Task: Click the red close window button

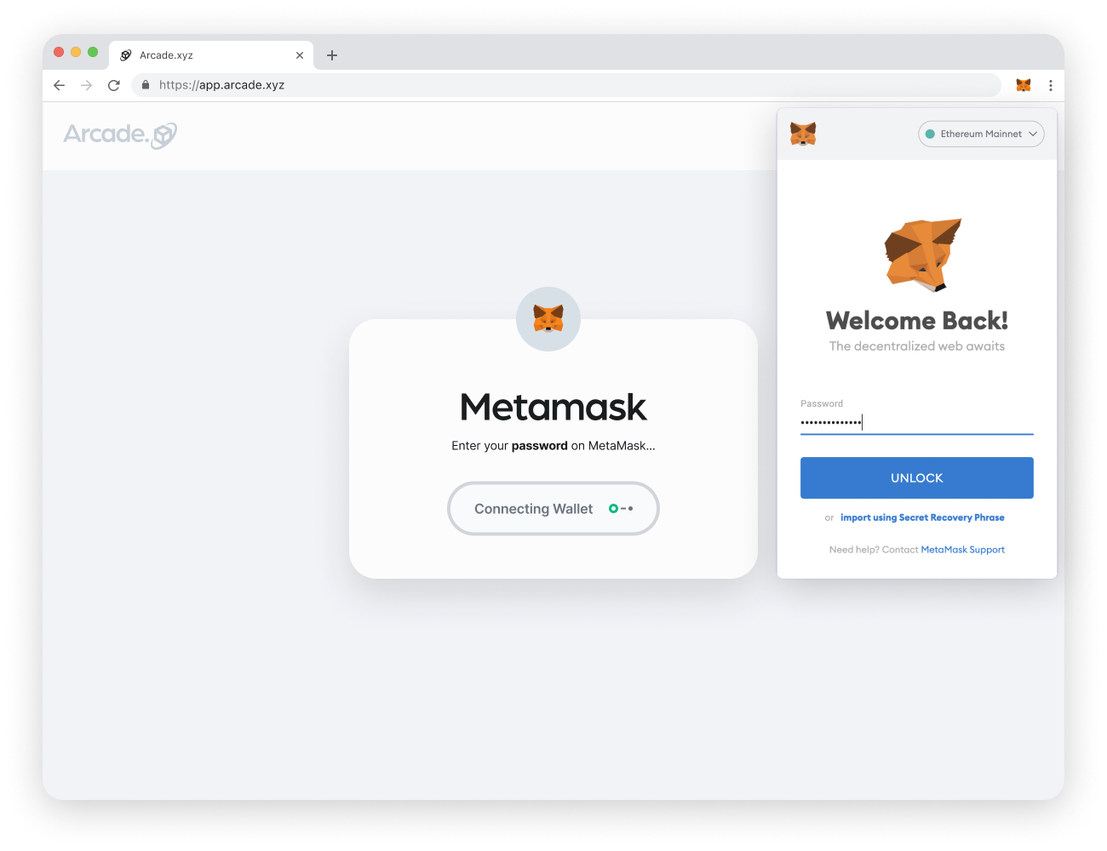Action: [x=59, y=52]
